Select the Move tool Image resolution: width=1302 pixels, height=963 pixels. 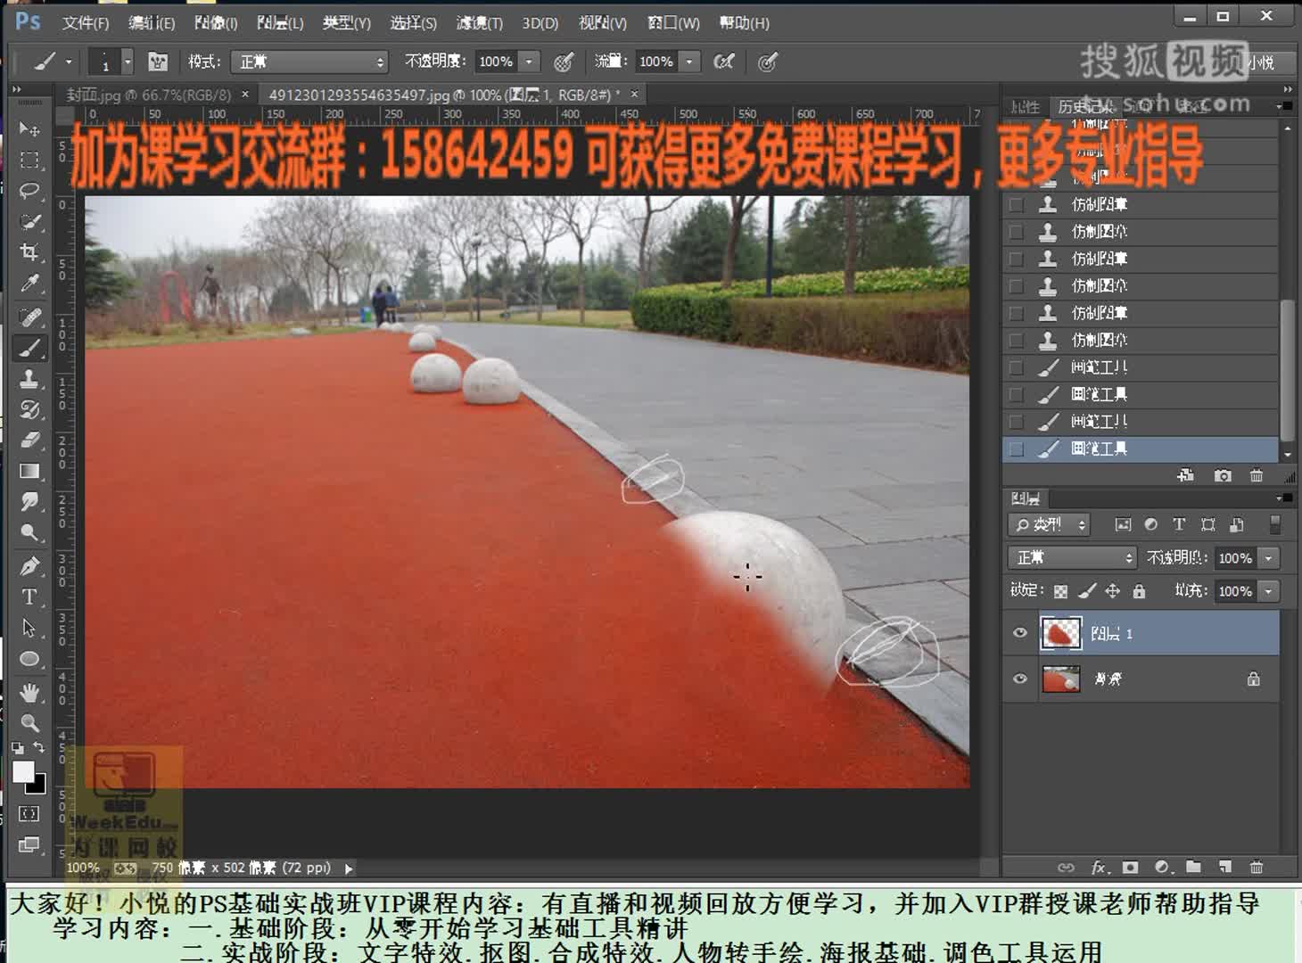[30, 128]
